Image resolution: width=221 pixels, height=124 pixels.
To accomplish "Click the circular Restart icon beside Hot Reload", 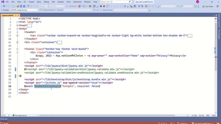I will 84,6.
